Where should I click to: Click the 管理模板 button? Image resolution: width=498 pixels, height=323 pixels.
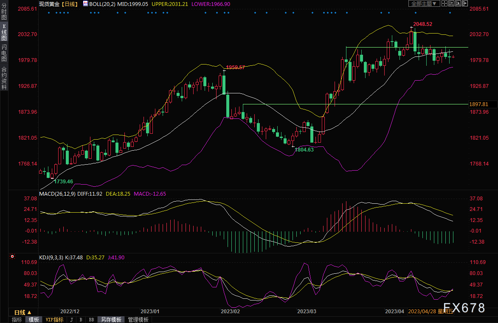(138, 320)
